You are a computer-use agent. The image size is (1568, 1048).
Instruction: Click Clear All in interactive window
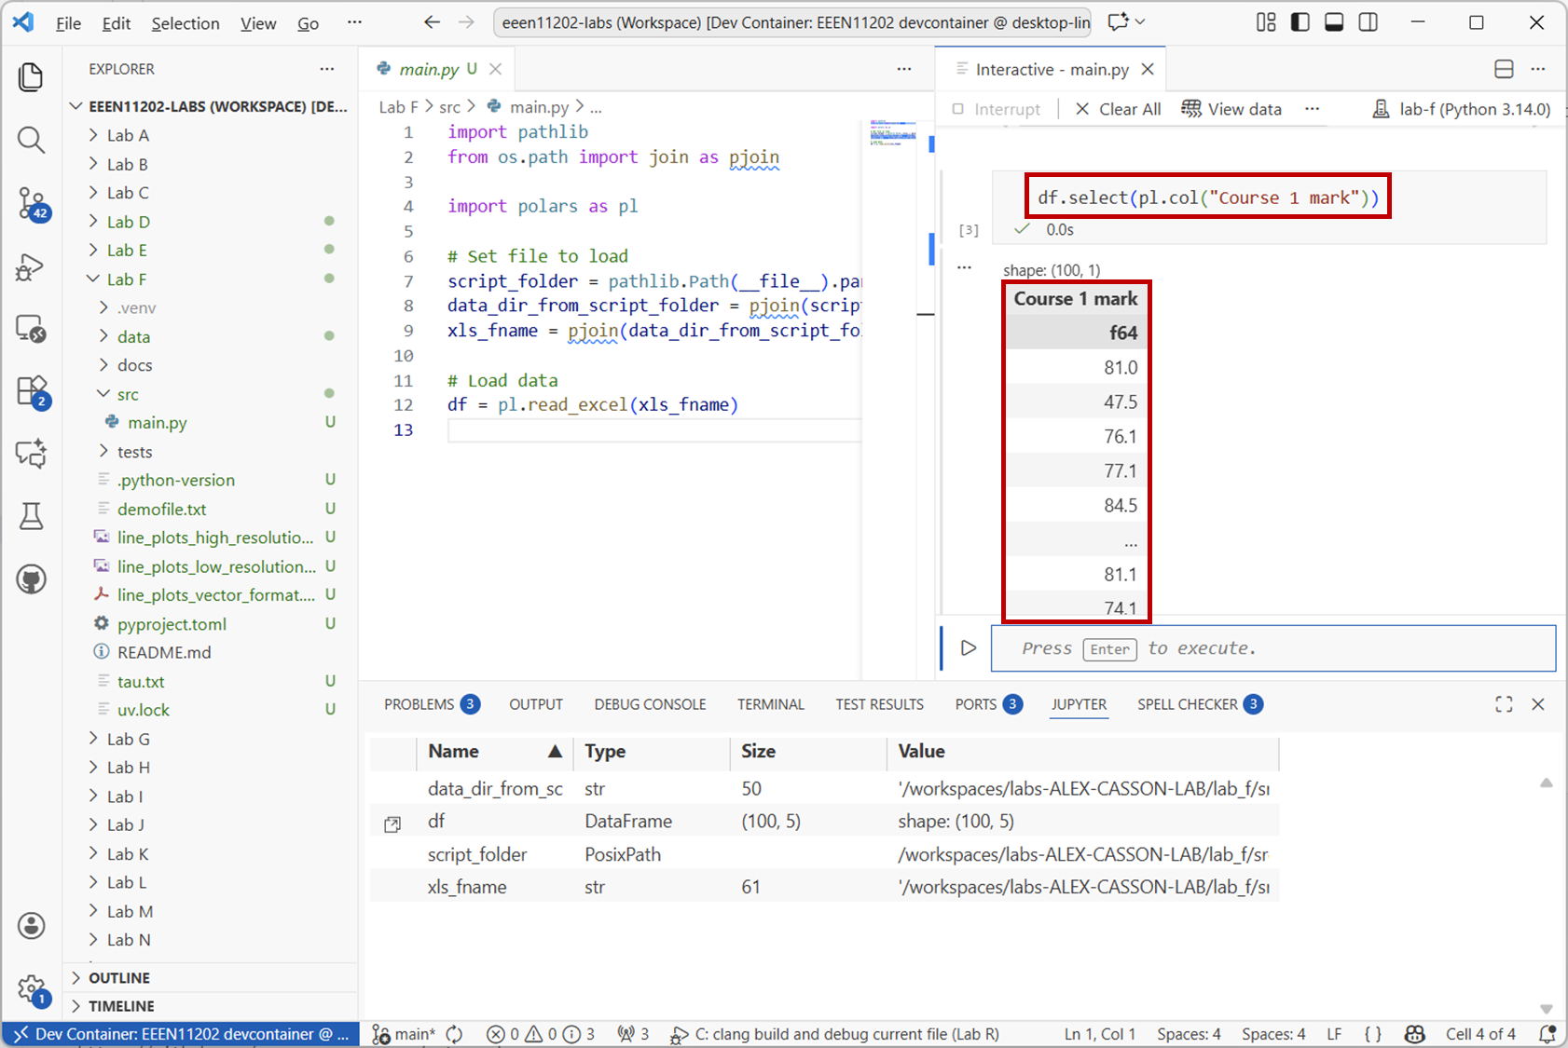1118,109
